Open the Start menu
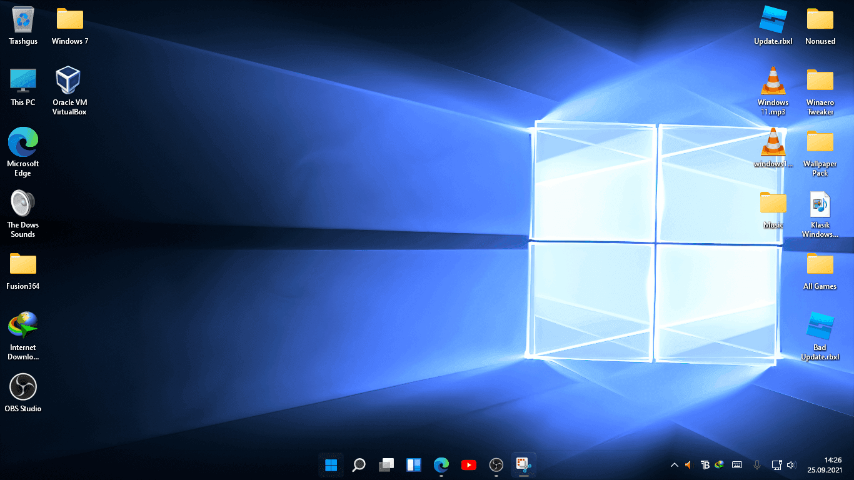 click(x=331, y=465)
